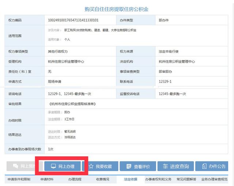Click the document icon in 办件公告
The height and width of the screenshot is (186, 234).
point(204,166)
